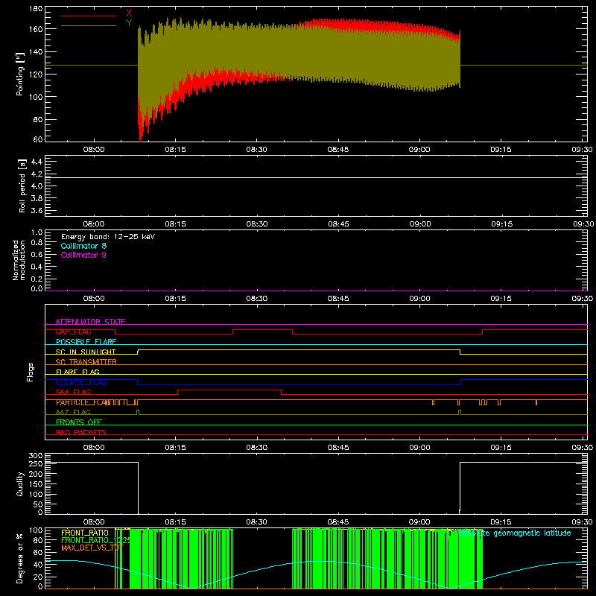This screenshot has height=596, width=596.
Task: Click the 4.4 tick on Roll period axis
Action: [x=37, y=162]
